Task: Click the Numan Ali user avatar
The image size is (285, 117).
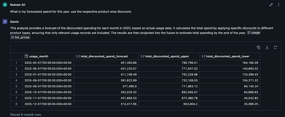Action: click(5, 5)
